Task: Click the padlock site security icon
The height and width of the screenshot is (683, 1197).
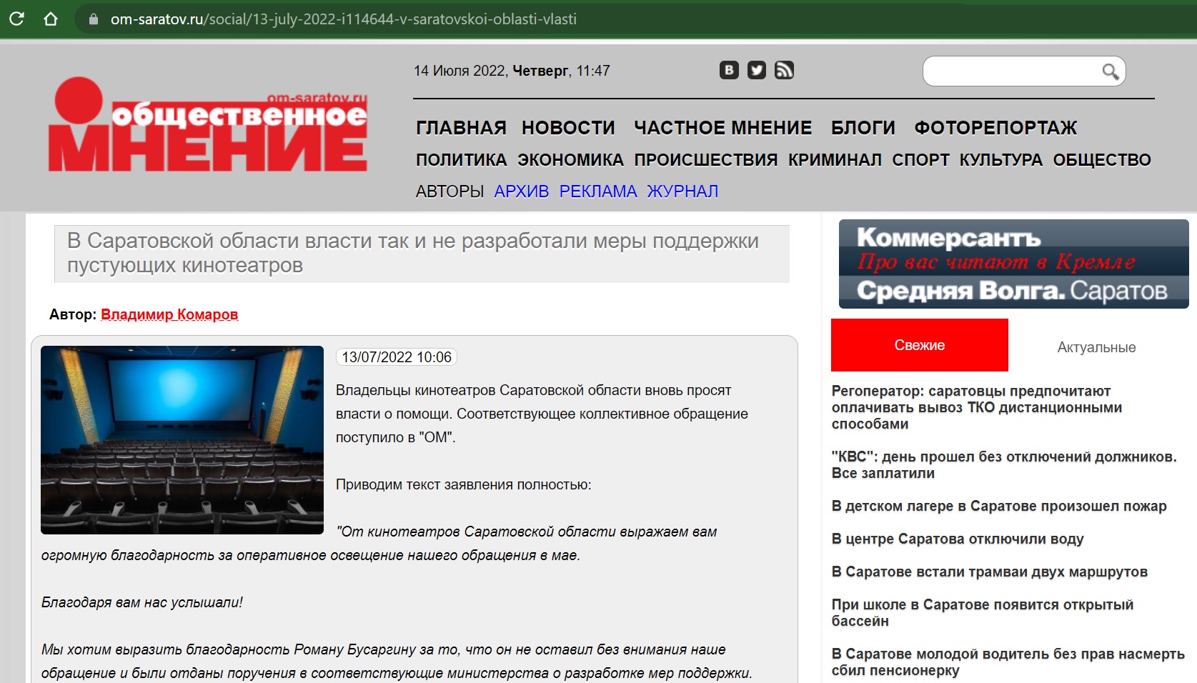Action: pos(93,19)
